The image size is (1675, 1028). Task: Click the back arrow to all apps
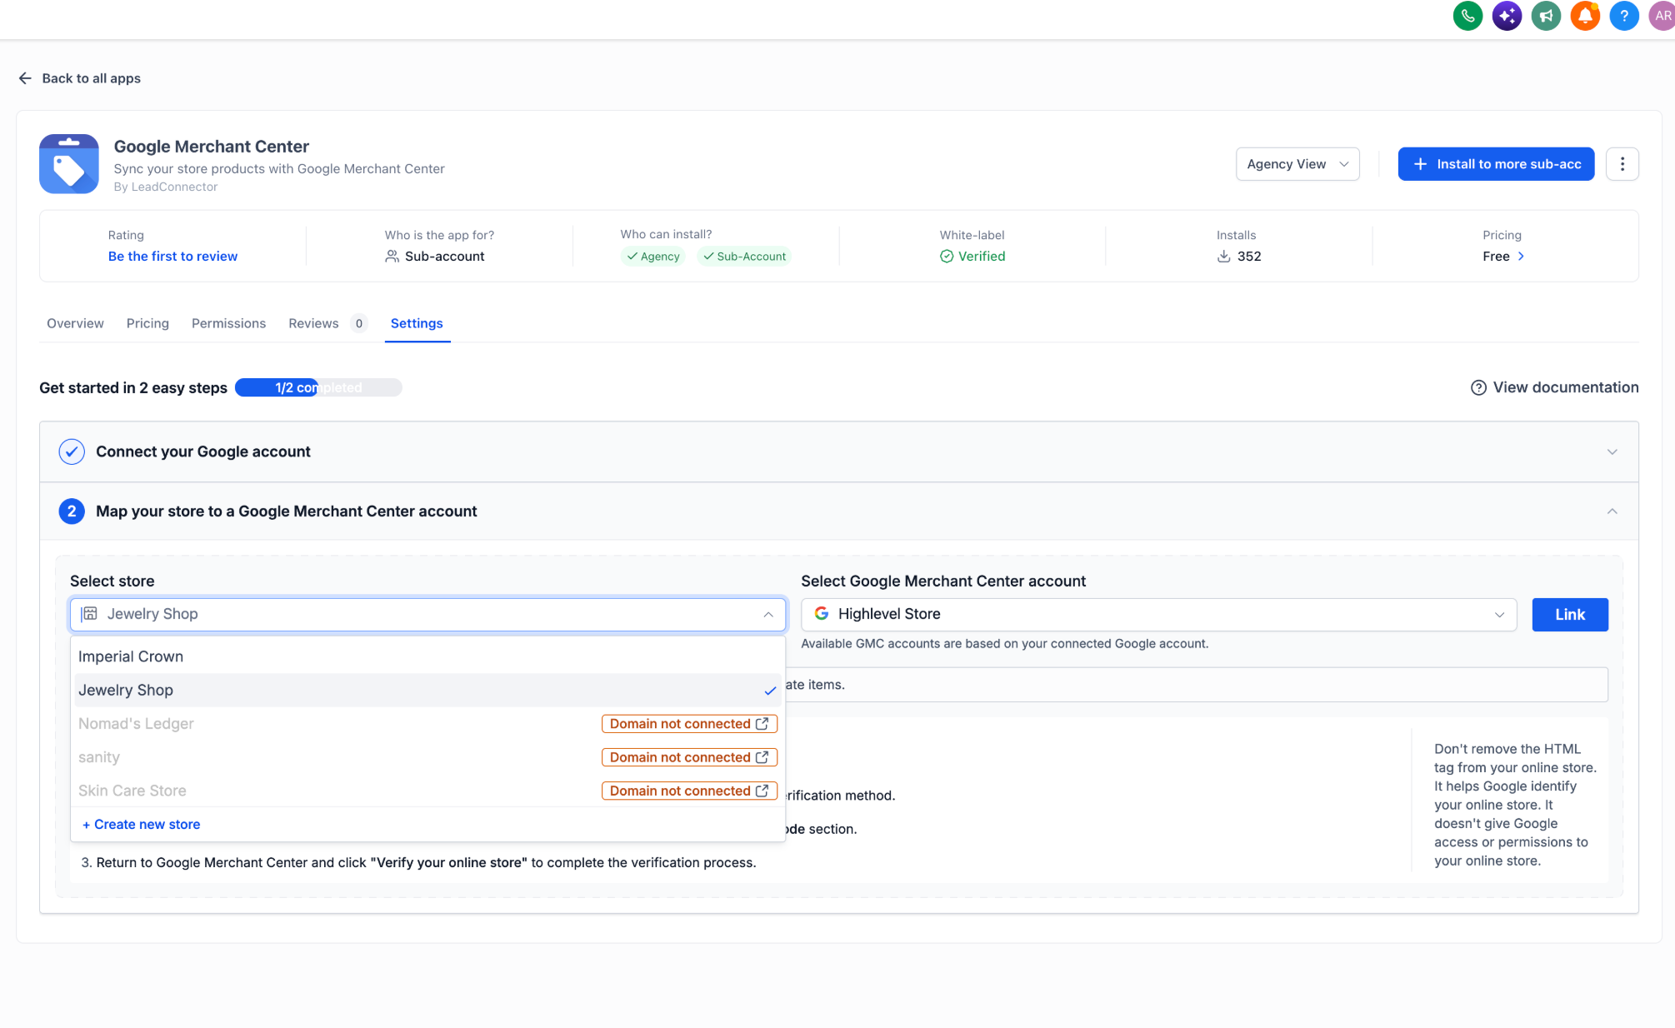click(x=25, y=78)
